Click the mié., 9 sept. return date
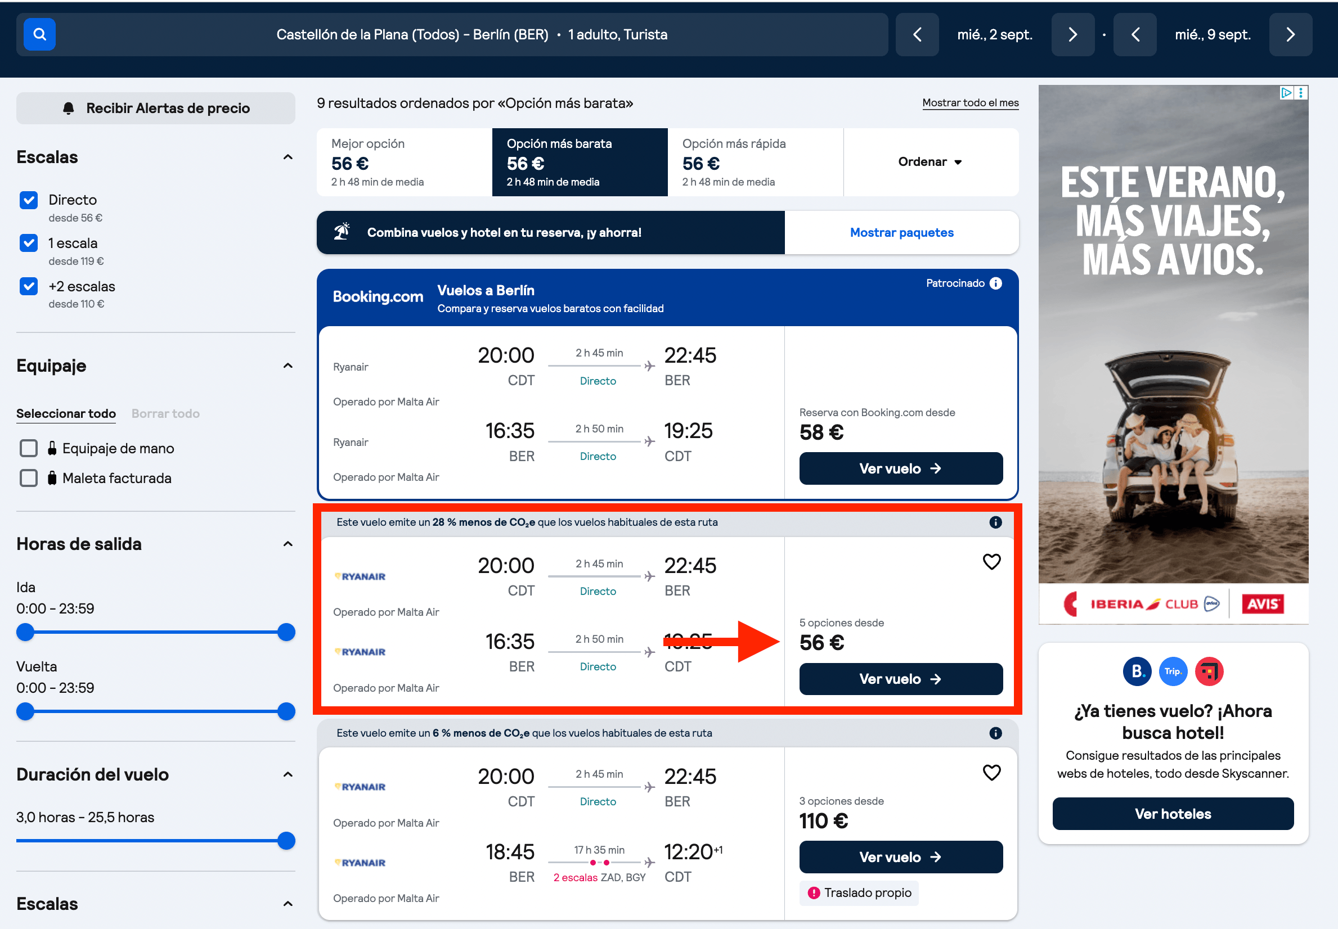The width and height of the screenshot is (1338, 929). click(1212, 34)
